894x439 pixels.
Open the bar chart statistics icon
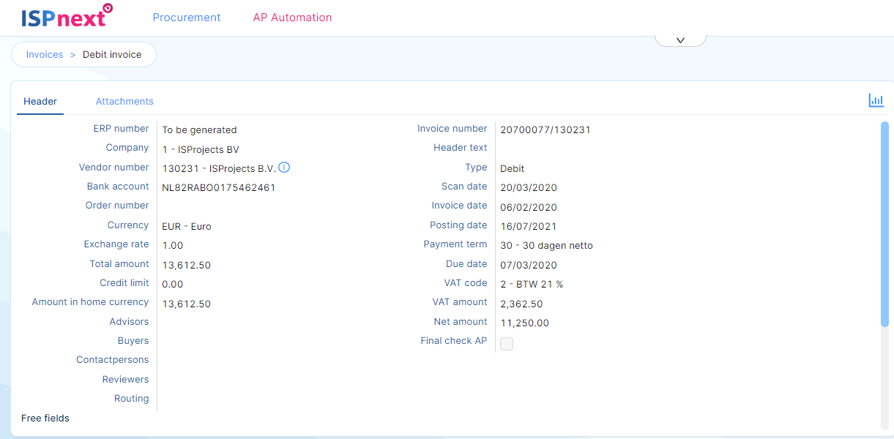pos(876,101)
